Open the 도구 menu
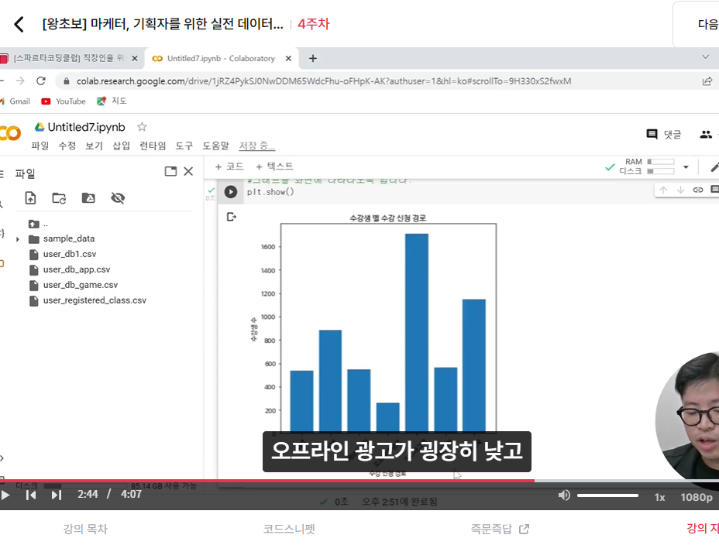The height and width of the screenshot is (545, 719). coord(184,146)
